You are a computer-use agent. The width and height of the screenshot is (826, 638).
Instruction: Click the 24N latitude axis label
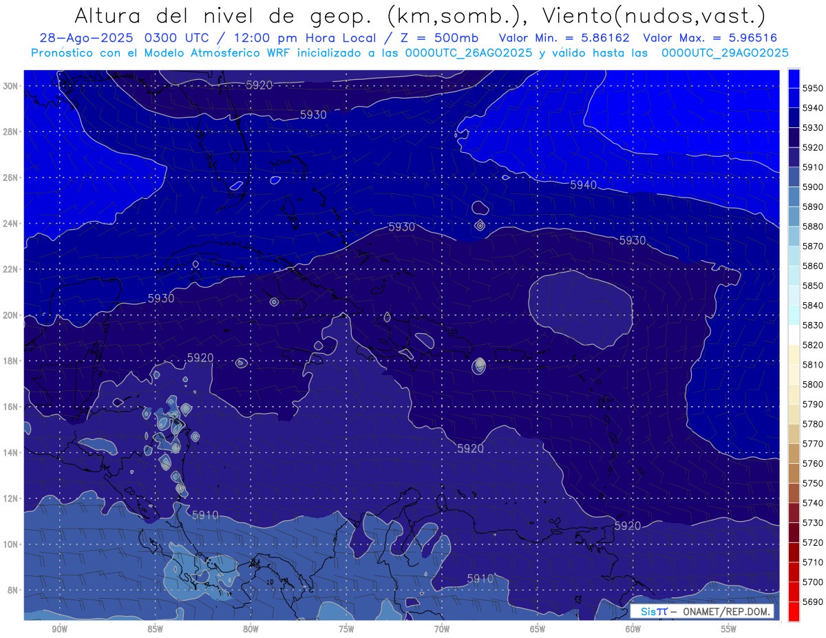pos(12,224)
